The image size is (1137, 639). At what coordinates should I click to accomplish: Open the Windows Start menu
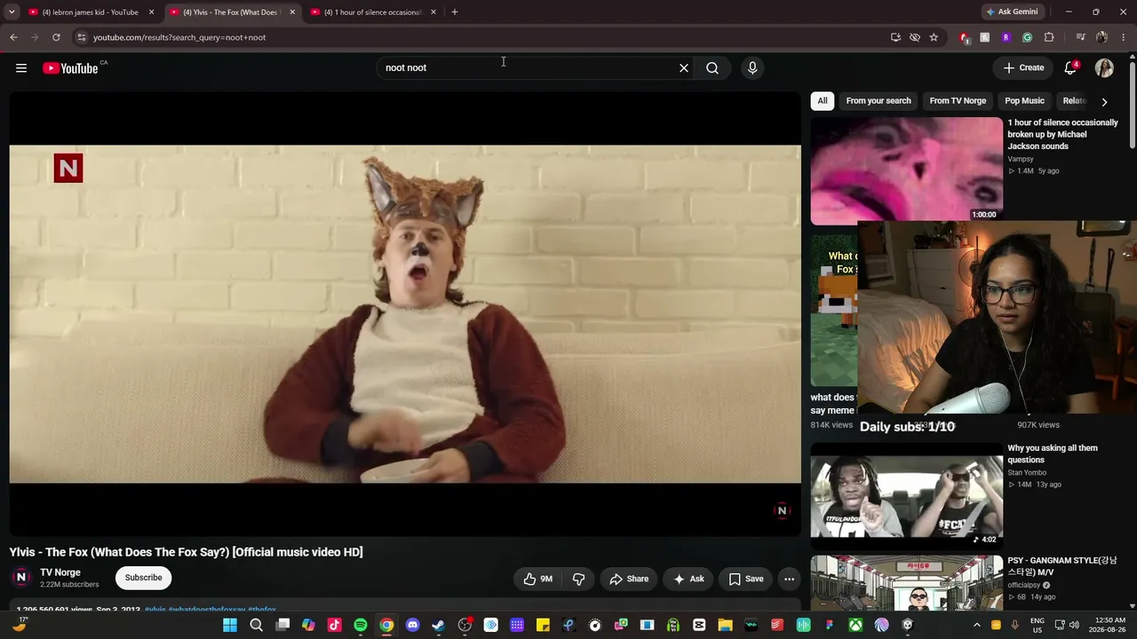tap(230, 626)
